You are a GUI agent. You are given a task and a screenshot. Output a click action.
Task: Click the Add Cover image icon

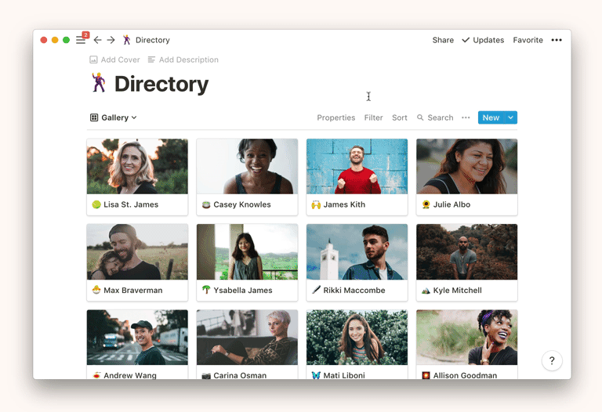coord(93,60)
